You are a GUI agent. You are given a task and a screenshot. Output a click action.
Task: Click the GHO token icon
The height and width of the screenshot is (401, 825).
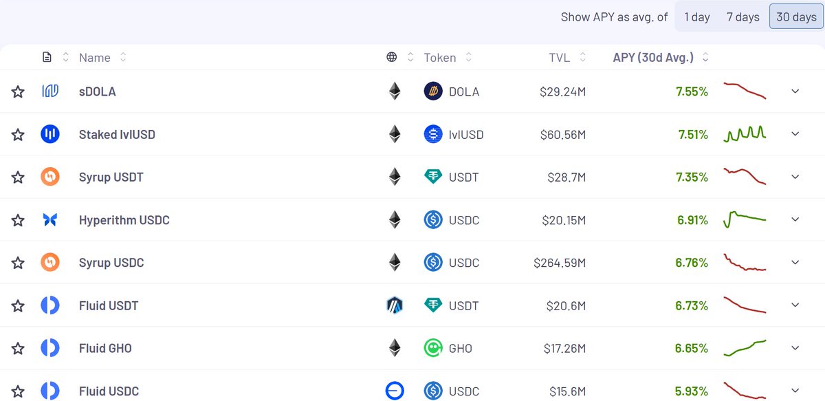433,348
